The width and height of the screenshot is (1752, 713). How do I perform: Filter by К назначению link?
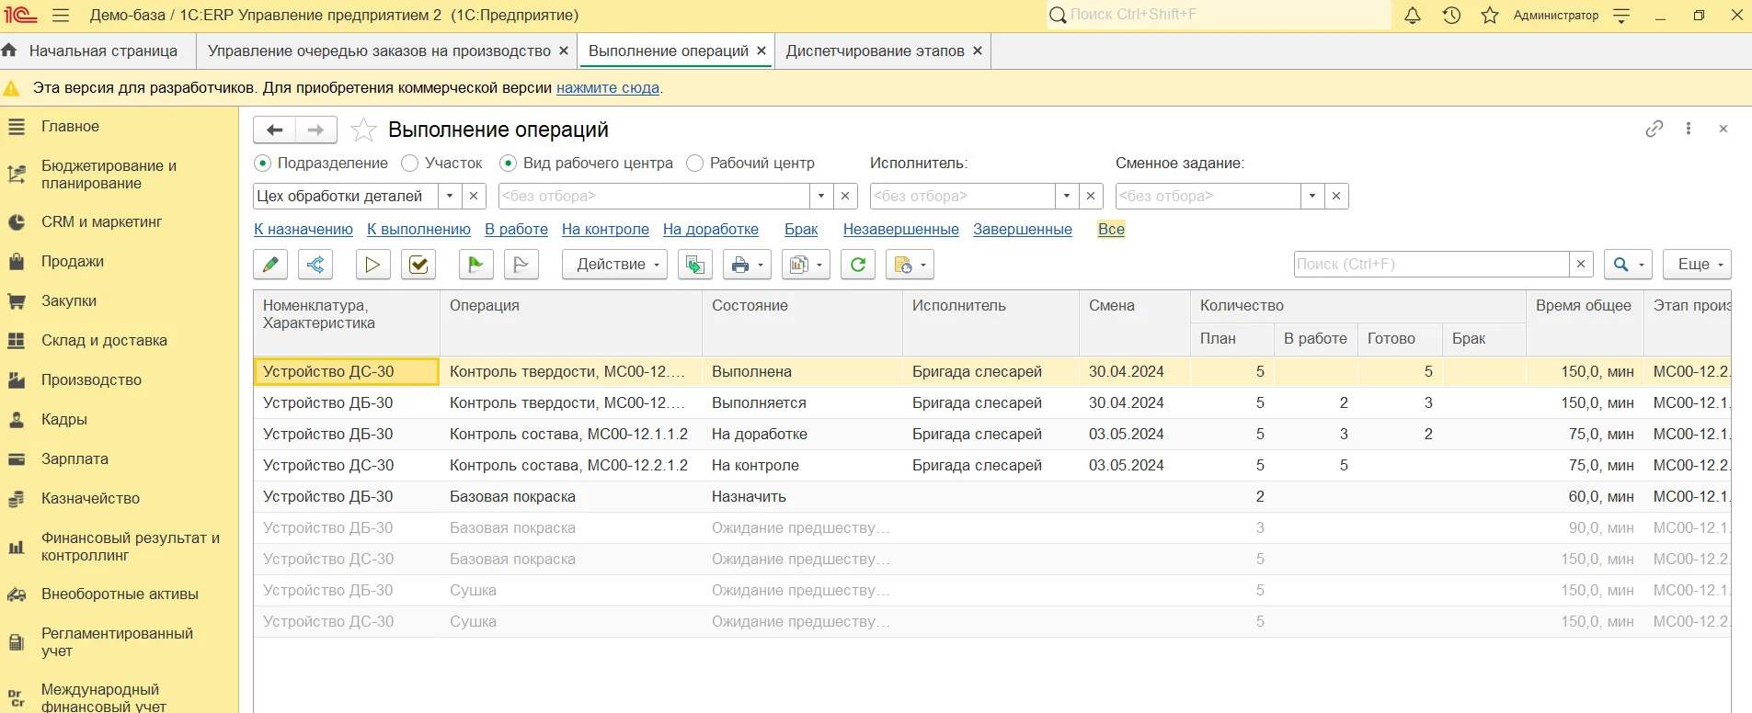[x=303, y=230]
